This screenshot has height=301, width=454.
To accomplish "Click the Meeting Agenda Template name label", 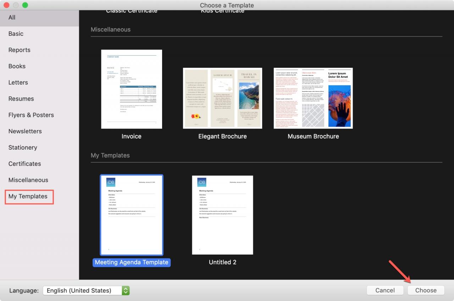I will click(132, 262).
